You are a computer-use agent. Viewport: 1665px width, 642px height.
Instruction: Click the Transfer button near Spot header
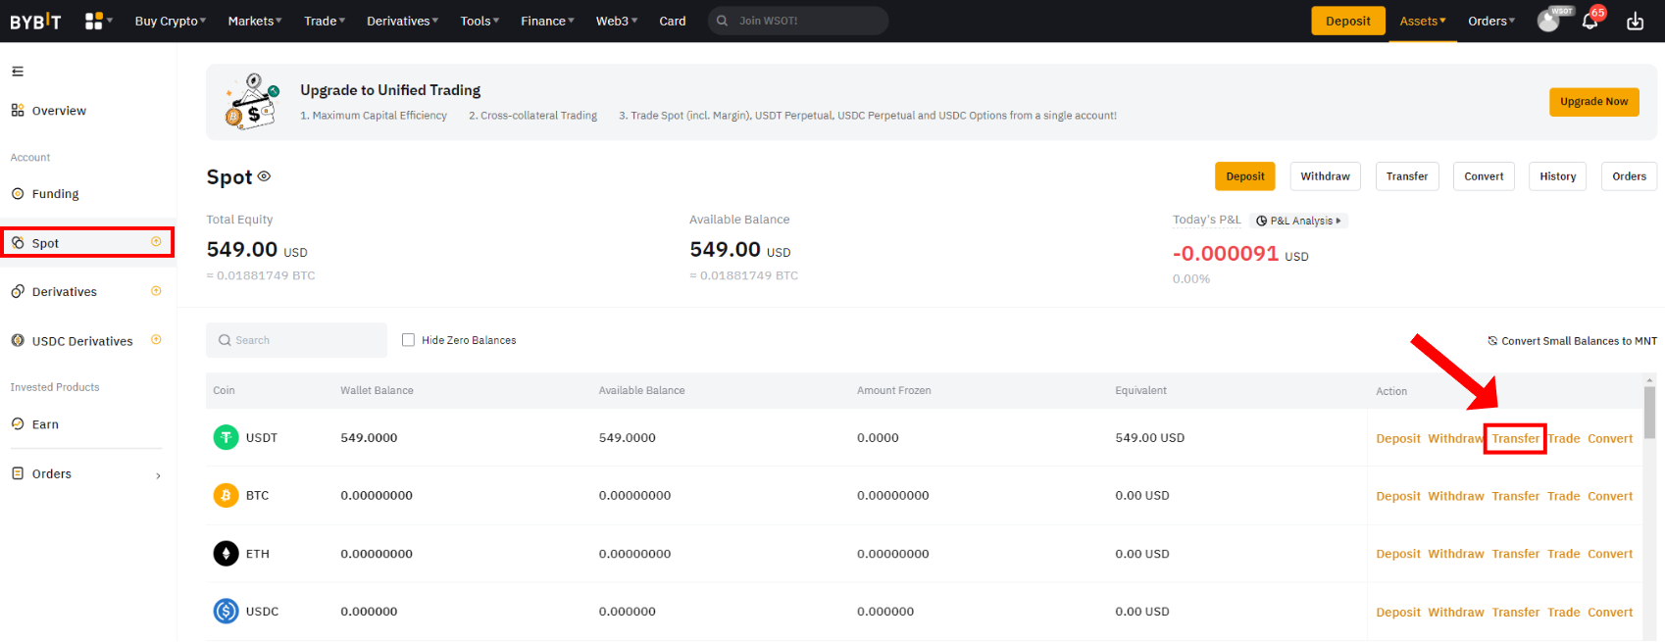(x=1407, y=176)
